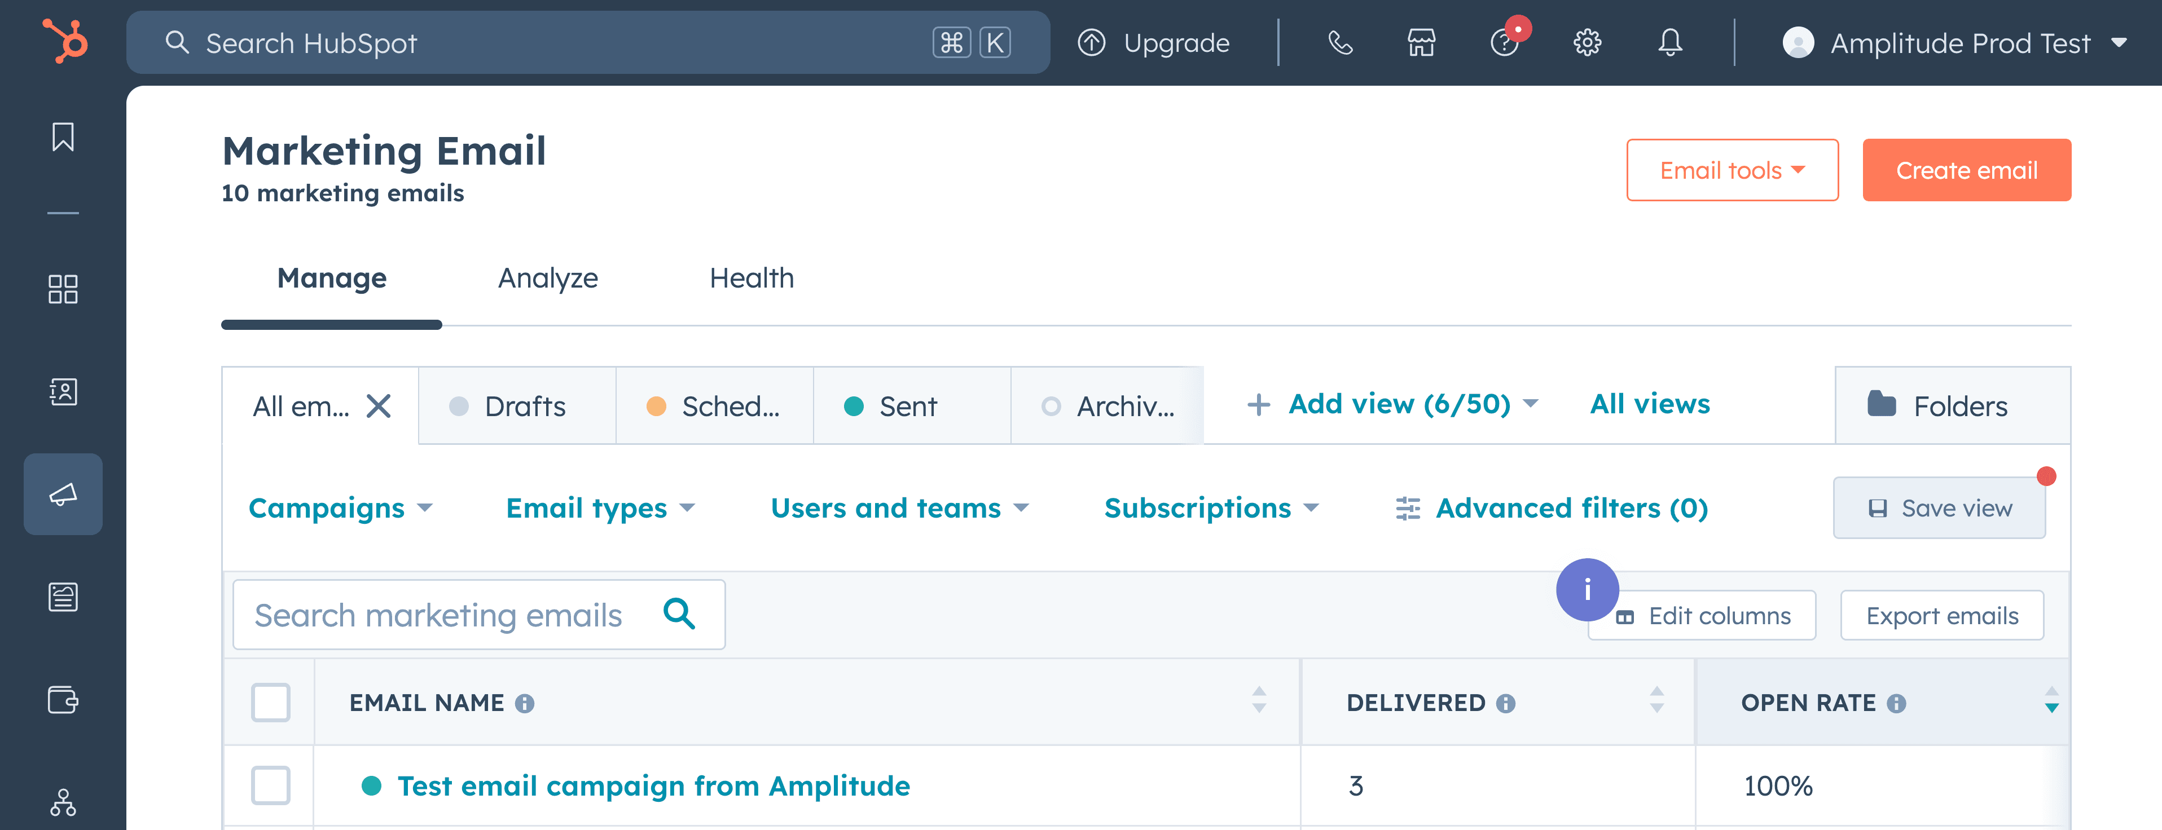Check the select-all emails checkbox
Viewport: 2162px width, 830px height.
(270, 703)
